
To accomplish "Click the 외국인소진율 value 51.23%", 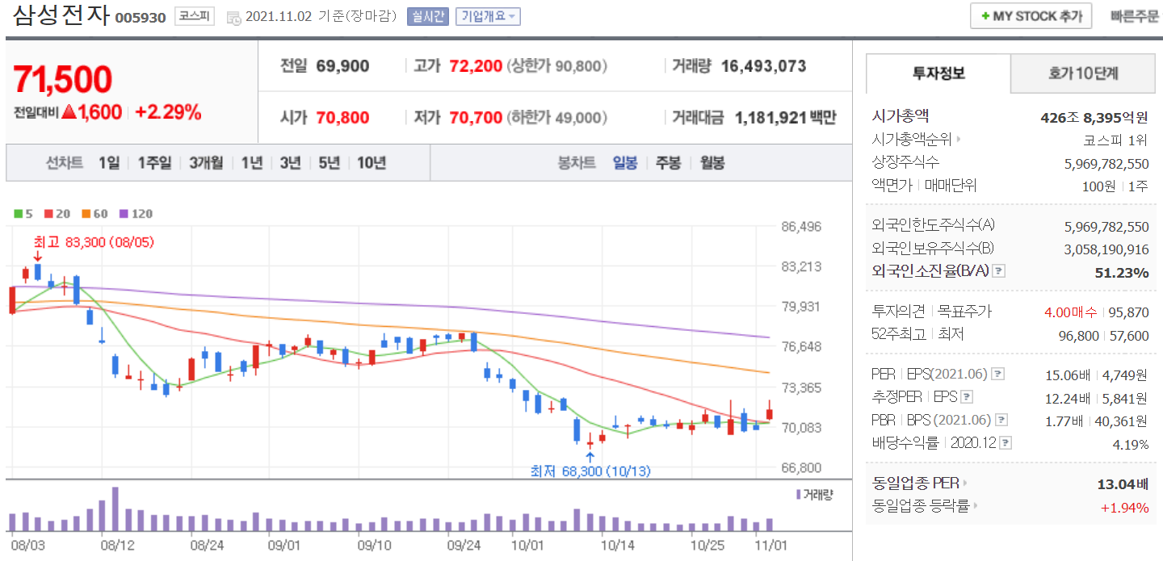I will pos(1122,272).
